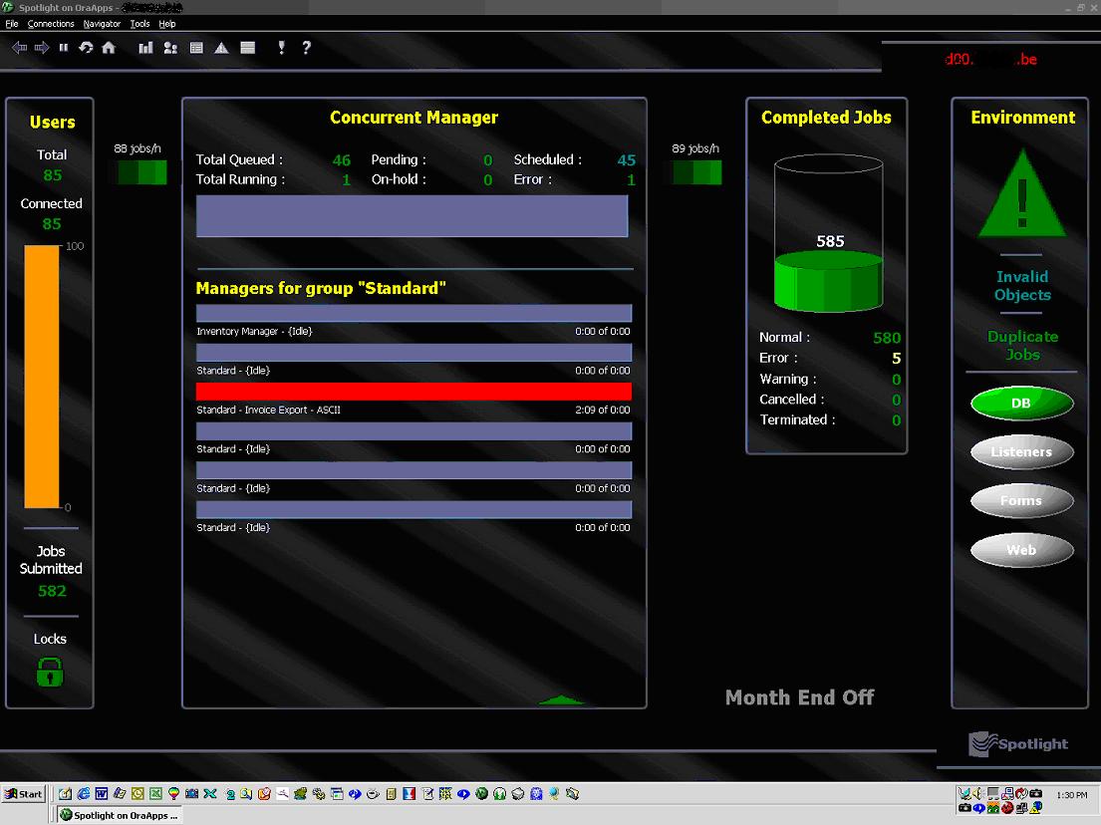
Task: Launch the green Excel quick launch icon
Action: click(155, 794)
